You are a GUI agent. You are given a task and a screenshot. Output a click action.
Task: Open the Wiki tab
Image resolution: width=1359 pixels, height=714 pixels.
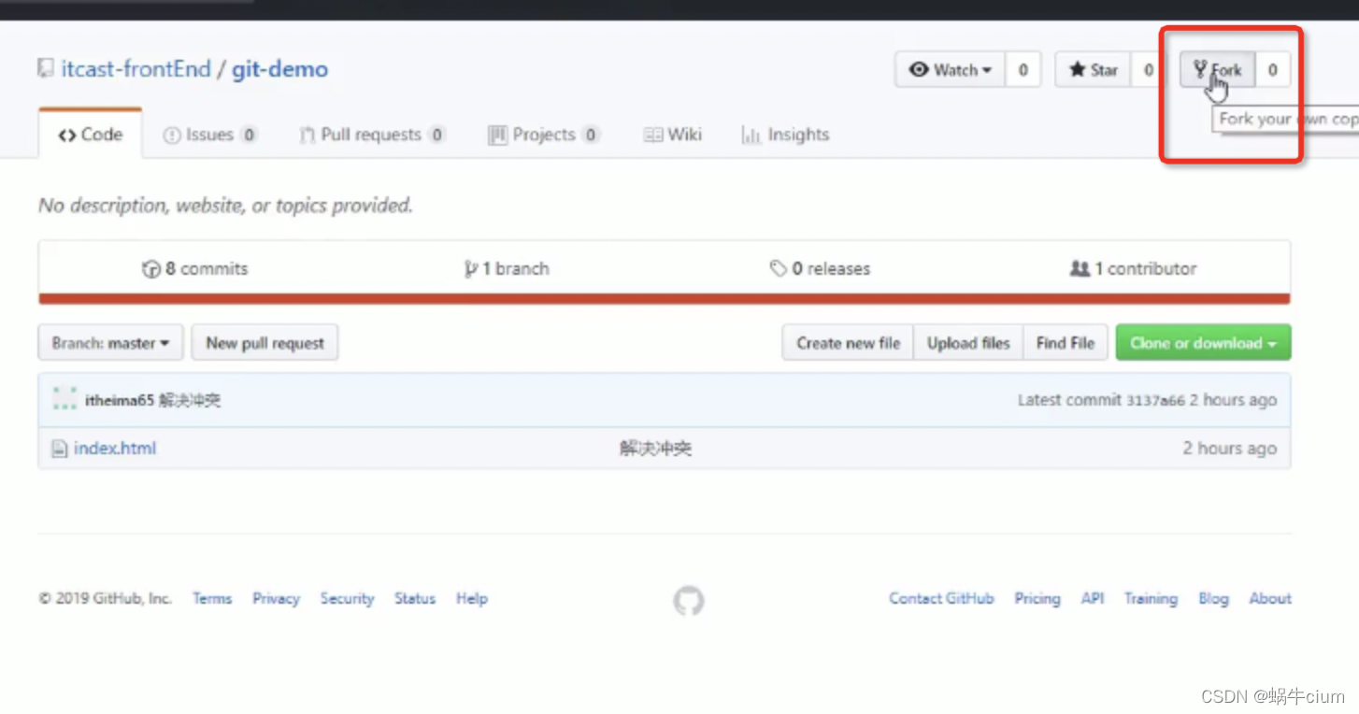tap(672, 135)
